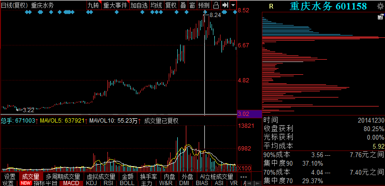385x186 pixels.
Task: Click 收盘获利 value 80.25%
Action: tap(374, 129)
